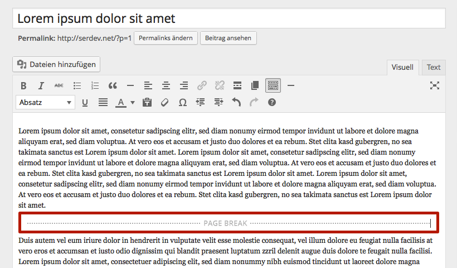Toggle italic formatting

click(x=41, y=85)
